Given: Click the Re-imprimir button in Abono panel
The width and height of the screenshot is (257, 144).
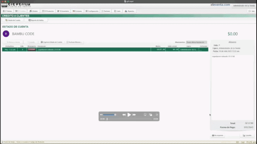Looking at the screenshot, I should (x=218, y=136).
